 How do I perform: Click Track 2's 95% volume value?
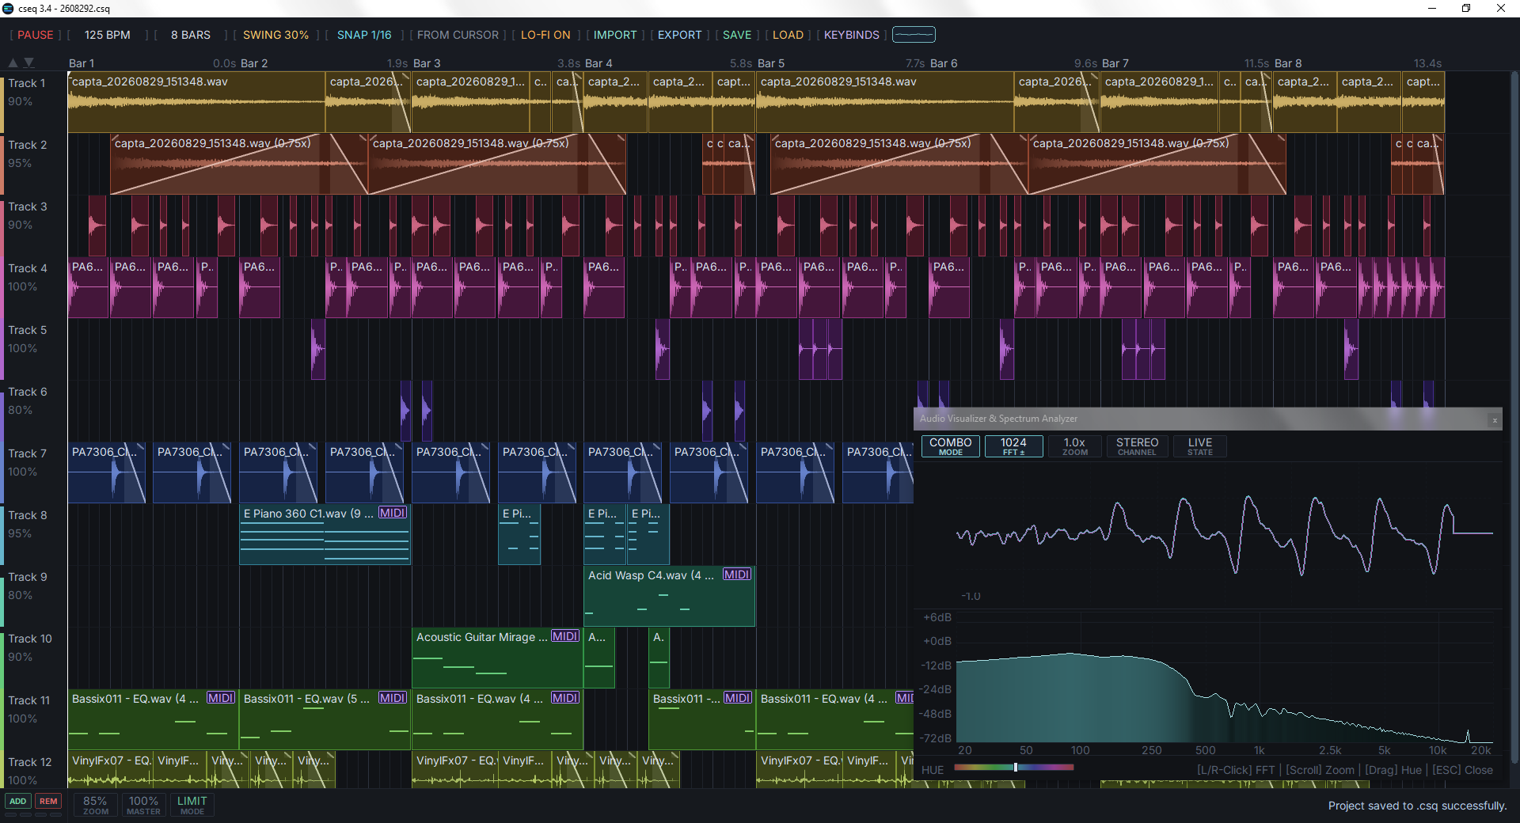point(20,163)
